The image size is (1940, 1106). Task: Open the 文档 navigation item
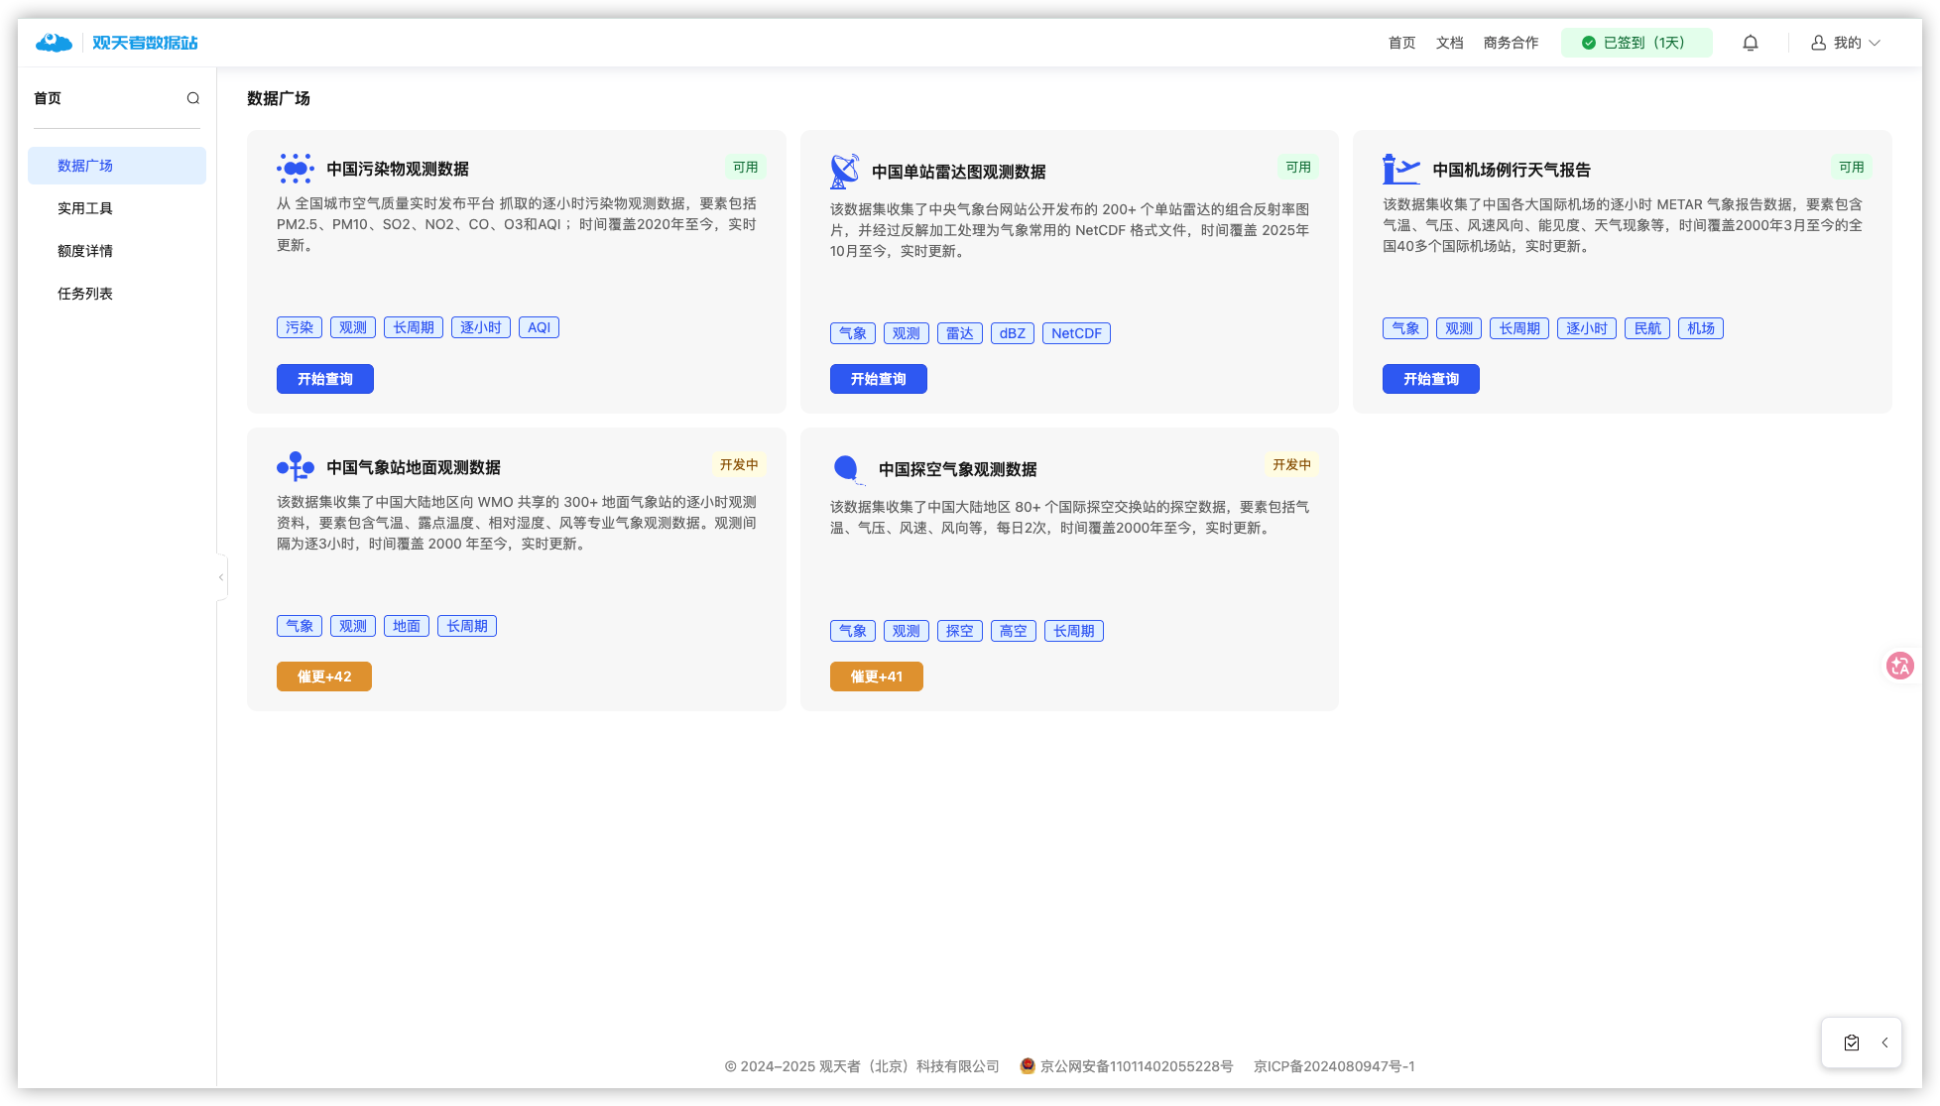click(1449, 42)
